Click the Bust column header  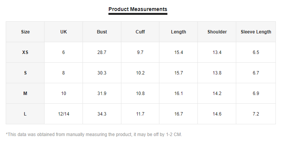pyautogui.click(x=102, y=32)
